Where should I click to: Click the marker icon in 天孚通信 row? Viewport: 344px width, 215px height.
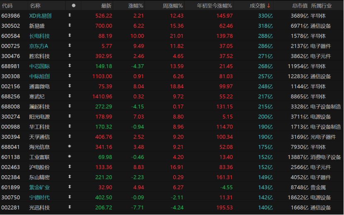click(x=70, y=136)
